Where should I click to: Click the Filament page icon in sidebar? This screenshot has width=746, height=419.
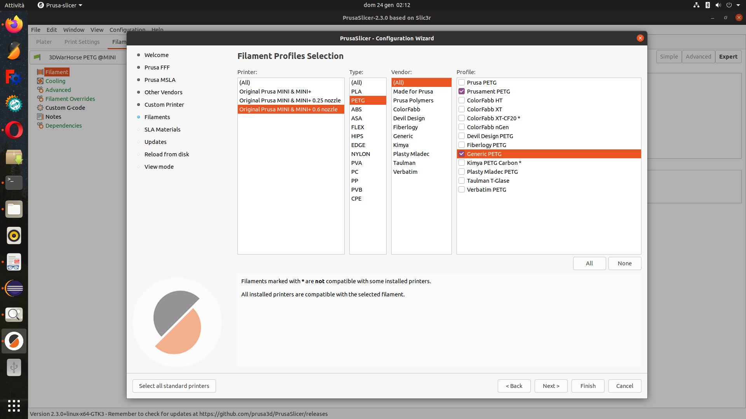click(40, 72)
